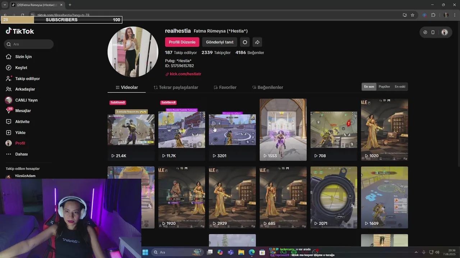
Task: Open pinned video with 21.4K views
Action: tap(131, 130)
